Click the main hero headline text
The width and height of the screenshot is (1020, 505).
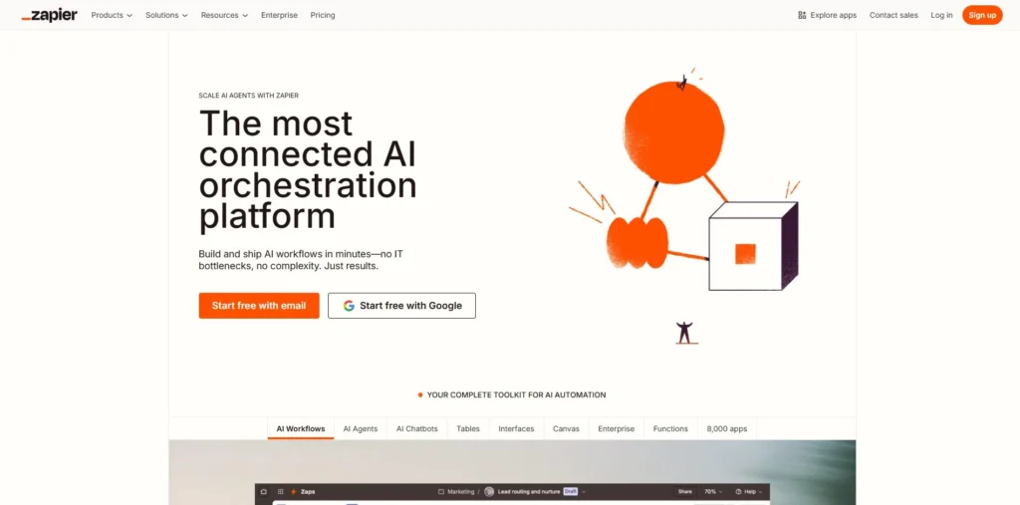308,170
